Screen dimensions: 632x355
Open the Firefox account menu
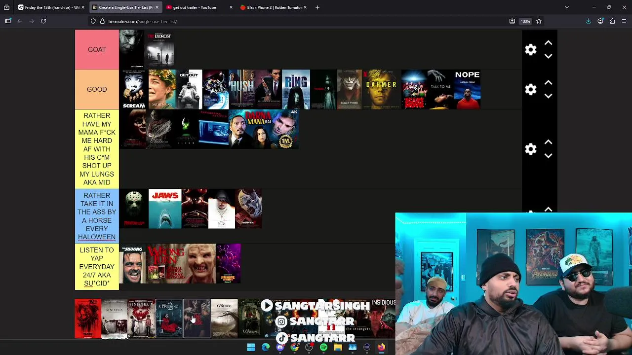click(600, 21)
